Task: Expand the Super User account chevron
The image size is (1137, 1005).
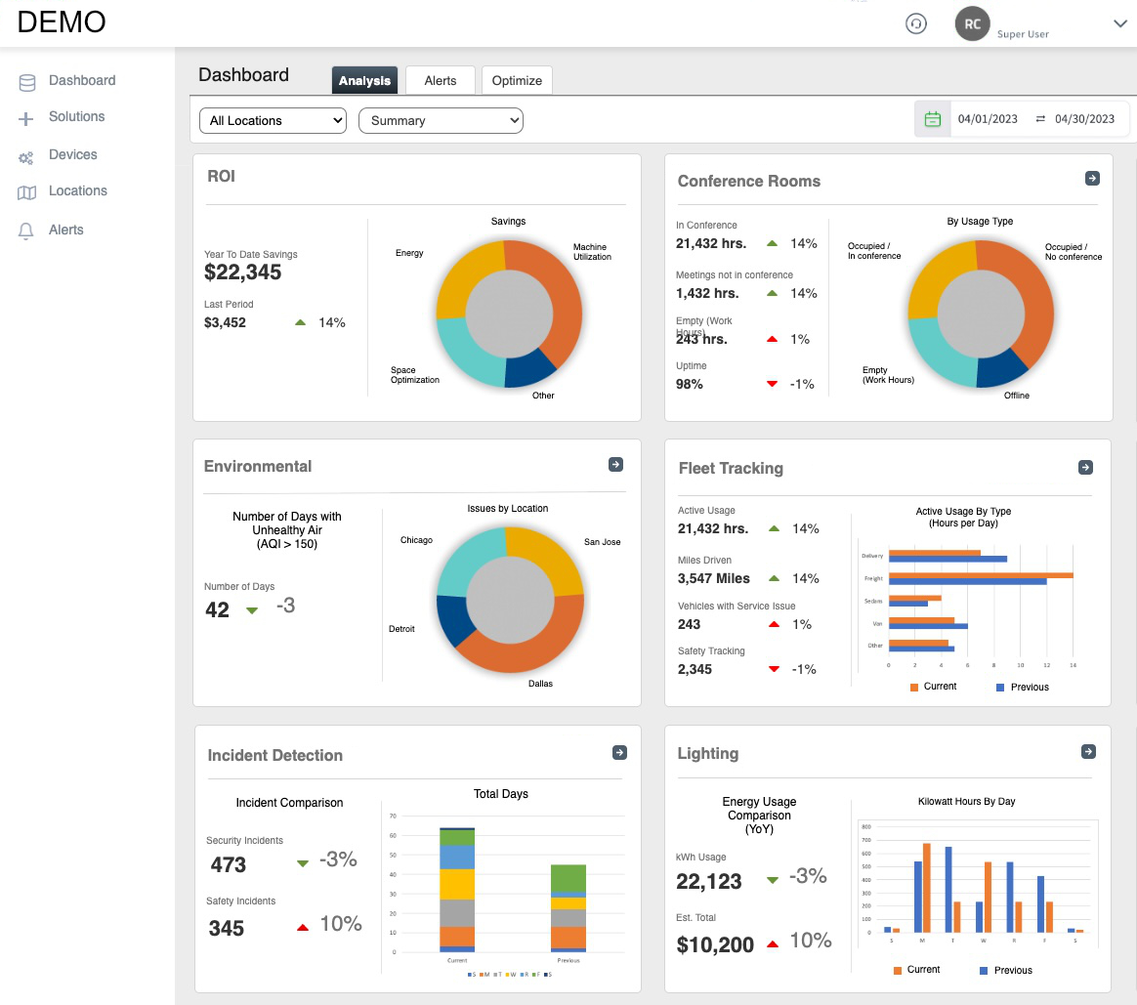Action: pos(1119,23)
